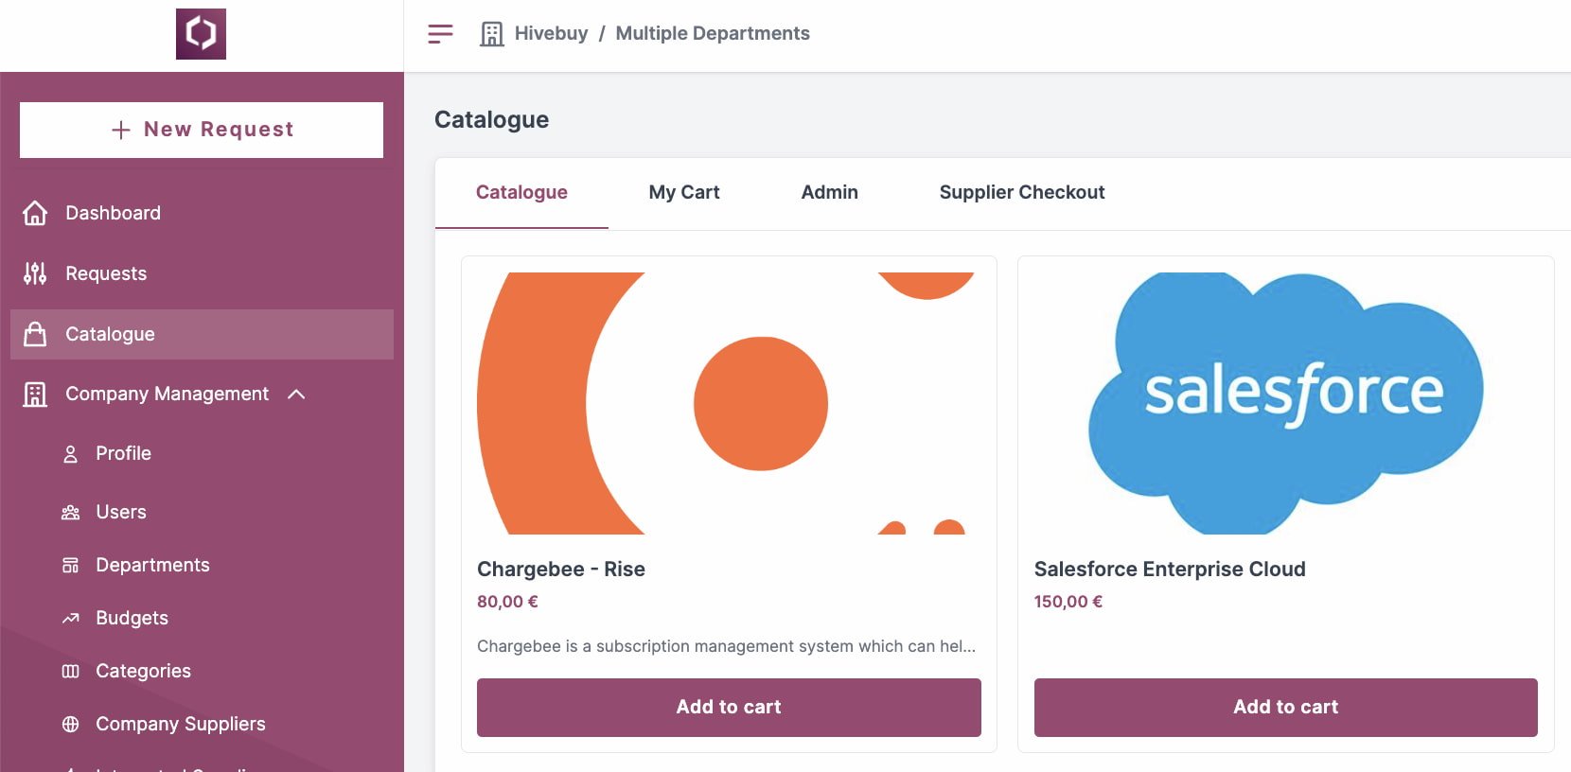Select the Supplier Checkout tab
Viewport: 1571px width, 772px height.
point(1021,193)
